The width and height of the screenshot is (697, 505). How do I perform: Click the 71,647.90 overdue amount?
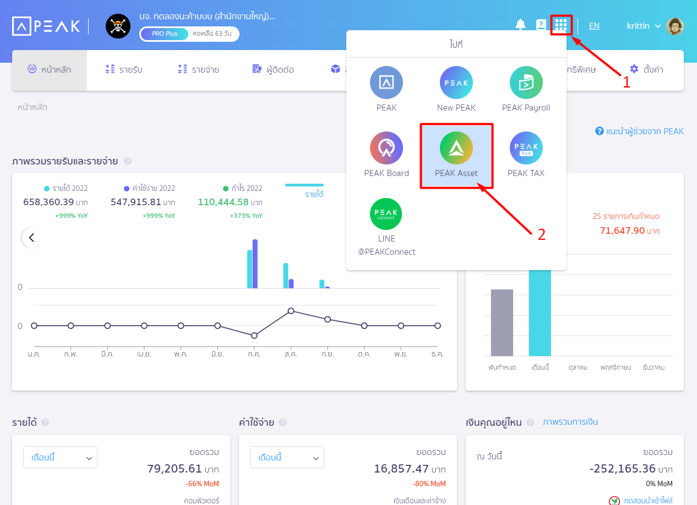(622, 230)
